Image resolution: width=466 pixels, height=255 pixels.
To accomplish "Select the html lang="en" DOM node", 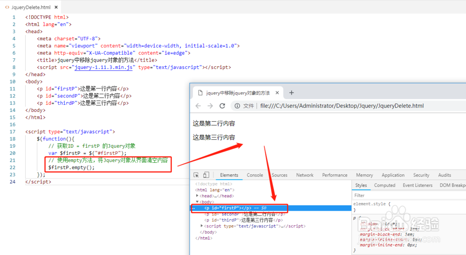I will pyautogui.click(x=215, y=190).
